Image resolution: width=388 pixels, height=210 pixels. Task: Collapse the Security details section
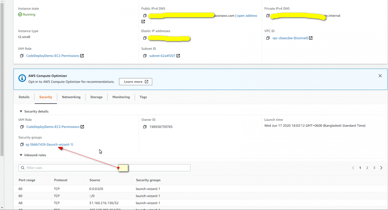click(x=21, y=111)
